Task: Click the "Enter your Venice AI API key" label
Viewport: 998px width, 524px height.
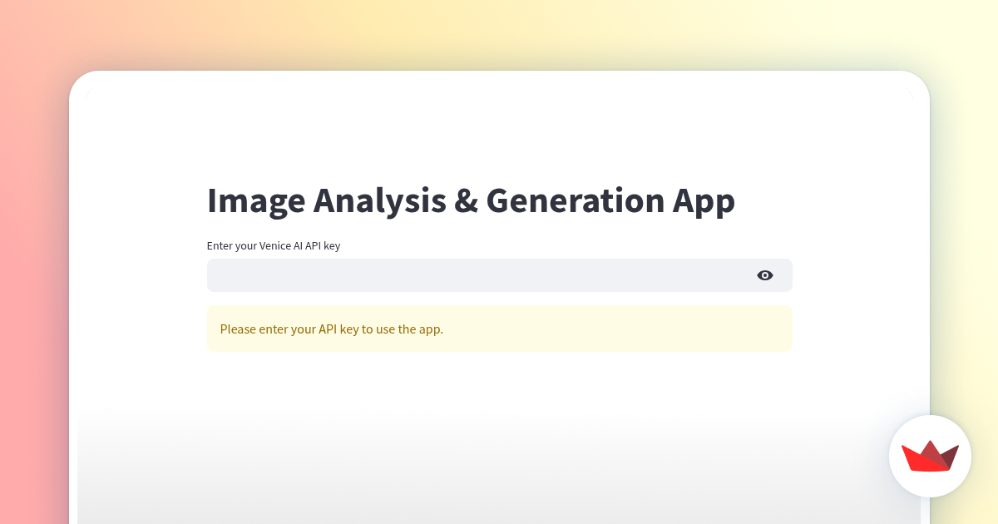Action: (274, 245)
